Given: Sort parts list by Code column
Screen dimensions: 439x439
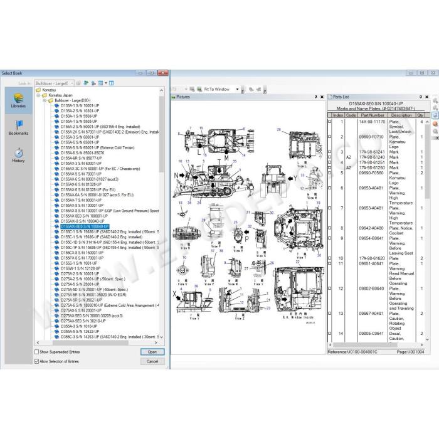Looking at the screenshot, I should click(351, 115).
